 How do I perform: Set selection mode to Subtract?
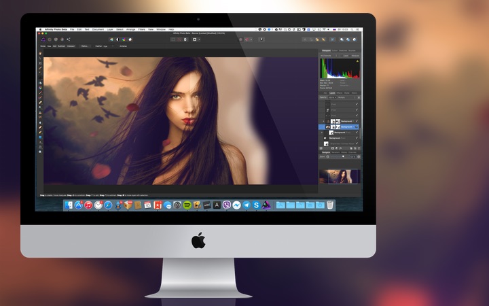pos(61,46)
